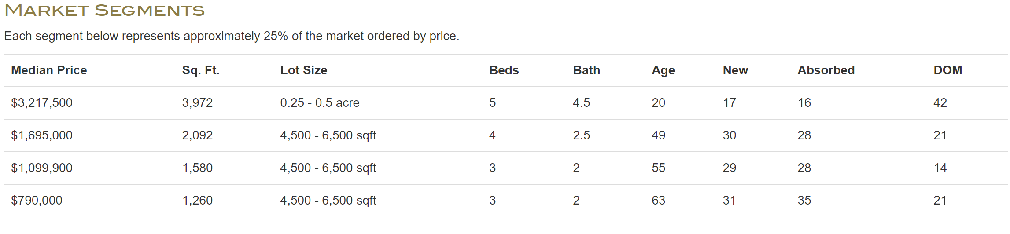Image resolution: width=1010 pixels, height=234 pixels.
Task: Click the Lot Size column header
Action: tap(304, 70)
